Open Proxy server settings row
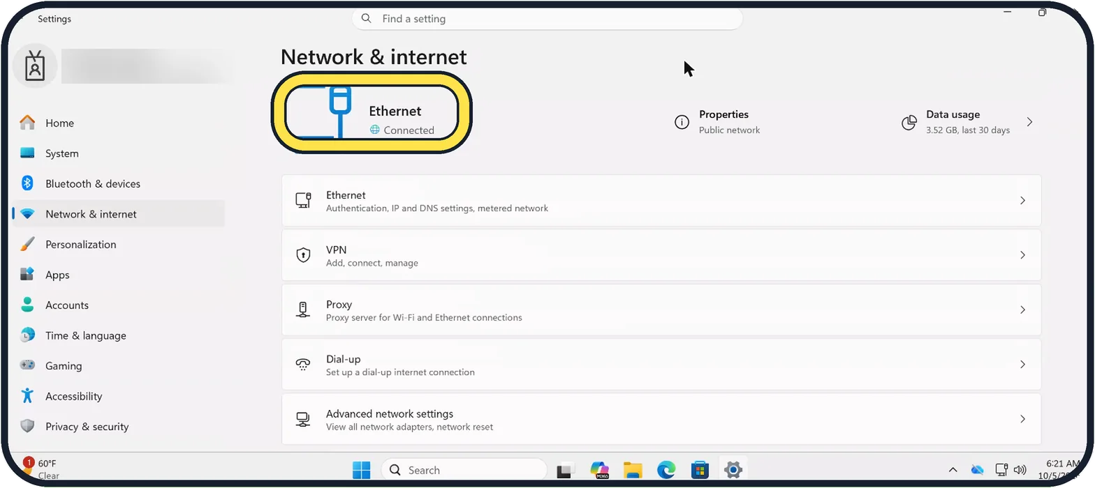The image size is (1095, 488). pyautogui.click(x=661, y=310)
